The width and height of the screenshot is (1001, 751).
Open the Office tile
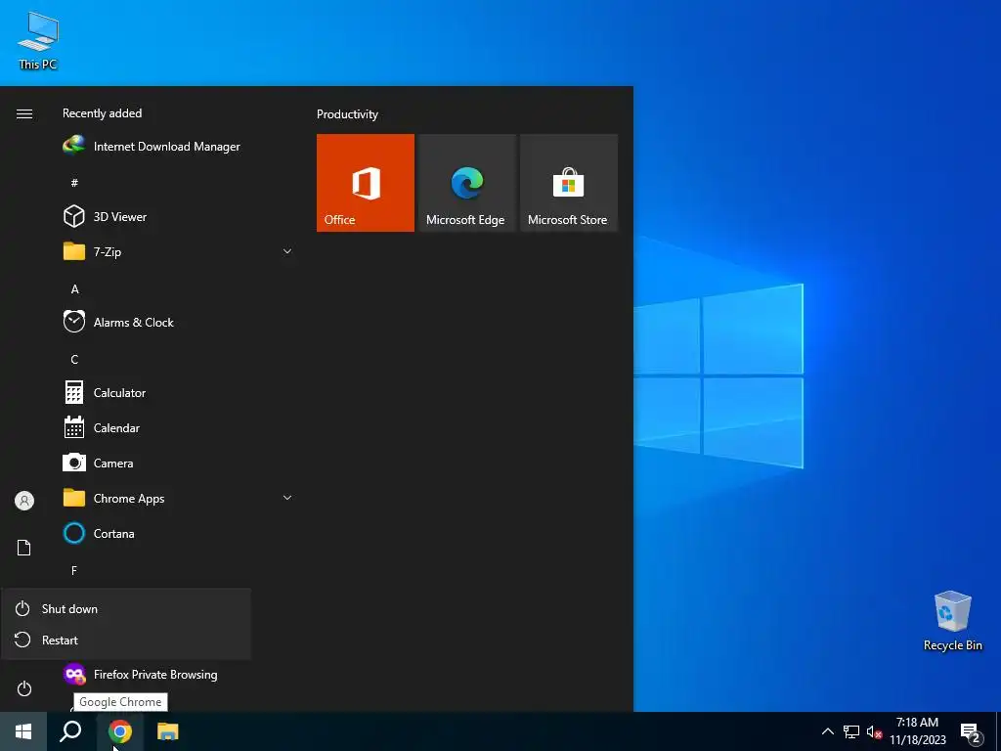point(366,183)
